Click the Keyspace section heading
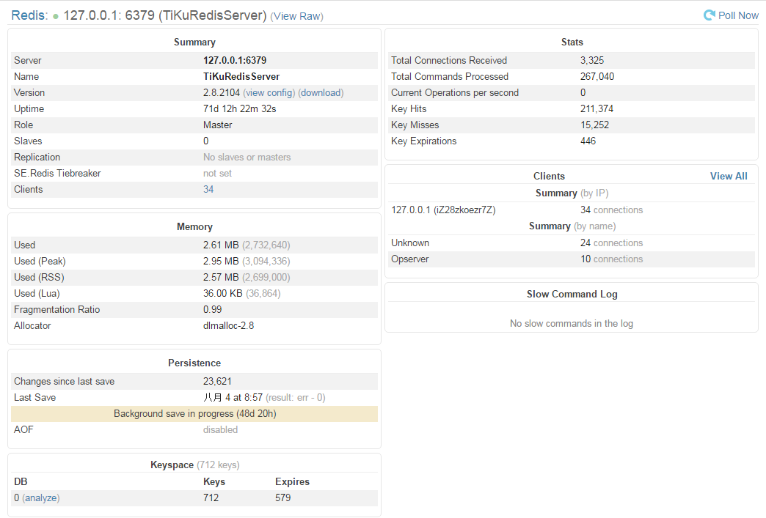Image resolution: width=766 pixels, height=518 pixels. pos(172,465)
